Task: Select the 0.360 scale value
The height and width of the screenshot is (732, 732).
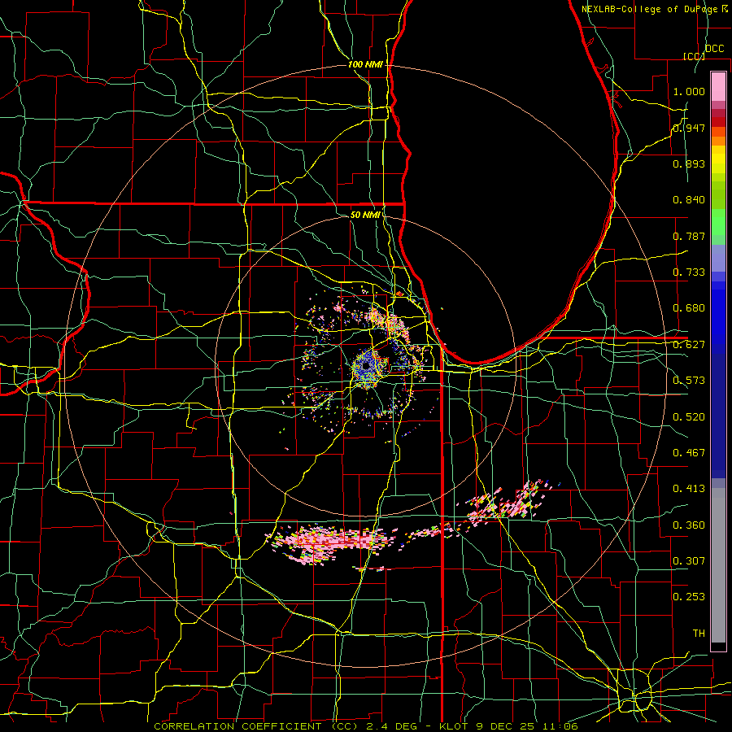Action: [689, 525]
